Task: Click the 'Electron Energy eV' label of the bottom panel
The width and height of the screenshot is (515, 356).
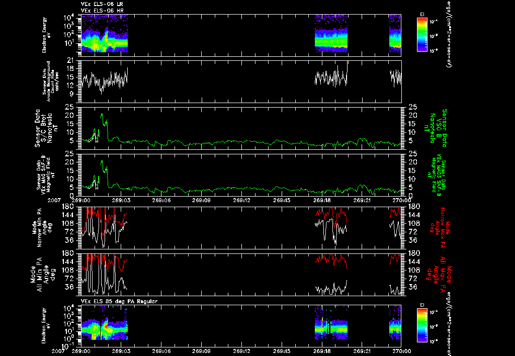Action: 46,326
